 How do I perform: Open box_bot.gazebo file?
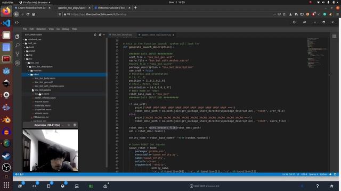click(43, 90)
